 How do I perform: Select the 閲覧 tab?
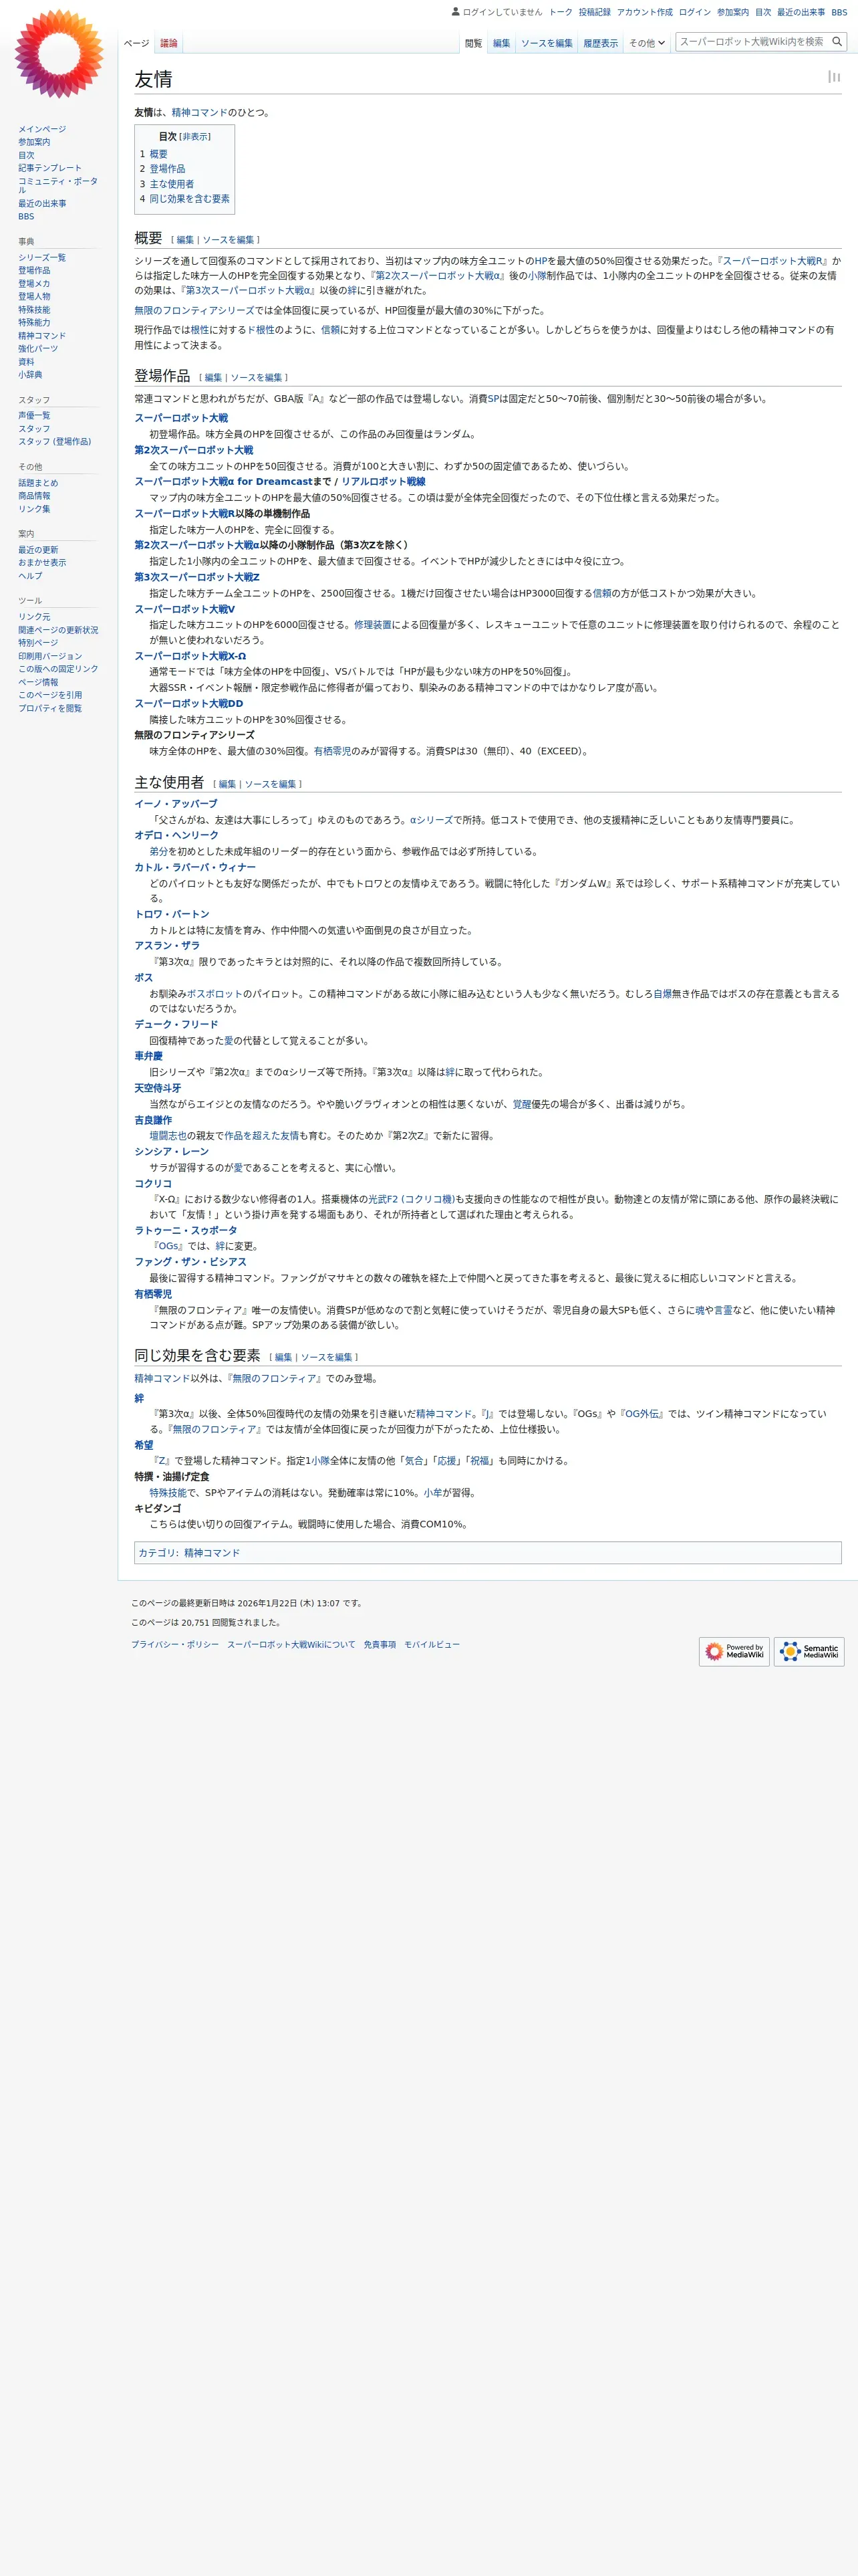point(474,43)
